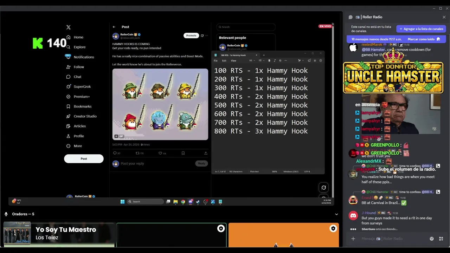450x253 pixels.
Task: Click the 800 RTs line in Notepad
Action: (261, 131)
